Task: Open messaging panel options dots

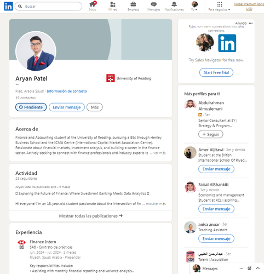Action: [x=242, y=269]
